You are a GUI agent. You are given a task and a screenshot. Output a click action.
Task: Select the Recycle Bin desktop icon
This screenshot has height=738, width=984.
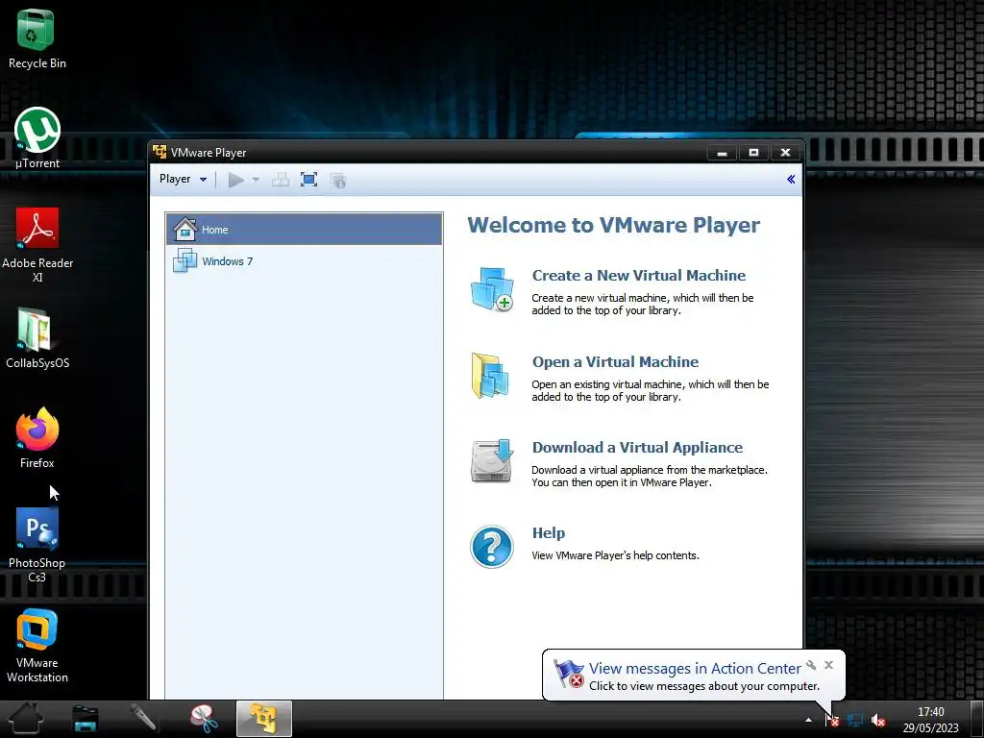coord(37,38)
